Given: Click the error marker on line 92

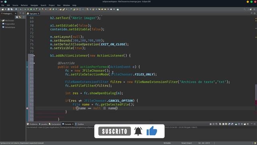Looking at the screenshot, I should pos(27,108).
